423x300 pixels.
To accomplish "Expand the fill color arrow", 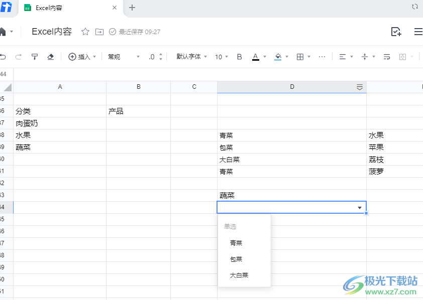I will (287, 57).
